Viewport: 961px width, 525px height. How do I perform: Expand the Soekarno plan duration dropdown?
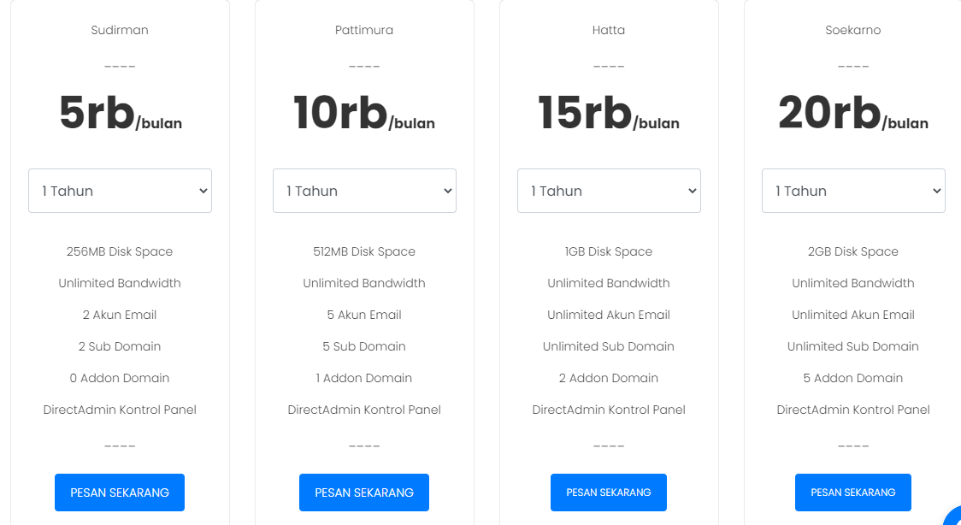tap(853, 191)
